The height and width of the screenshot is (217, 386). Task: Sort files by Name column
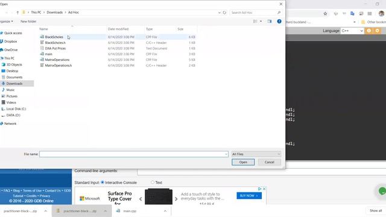[x=44, y=29]
